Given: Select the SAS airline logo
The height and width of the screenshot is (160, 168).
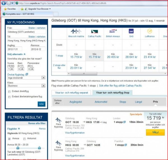Looking at the screenshot, I should coord(131,31).
